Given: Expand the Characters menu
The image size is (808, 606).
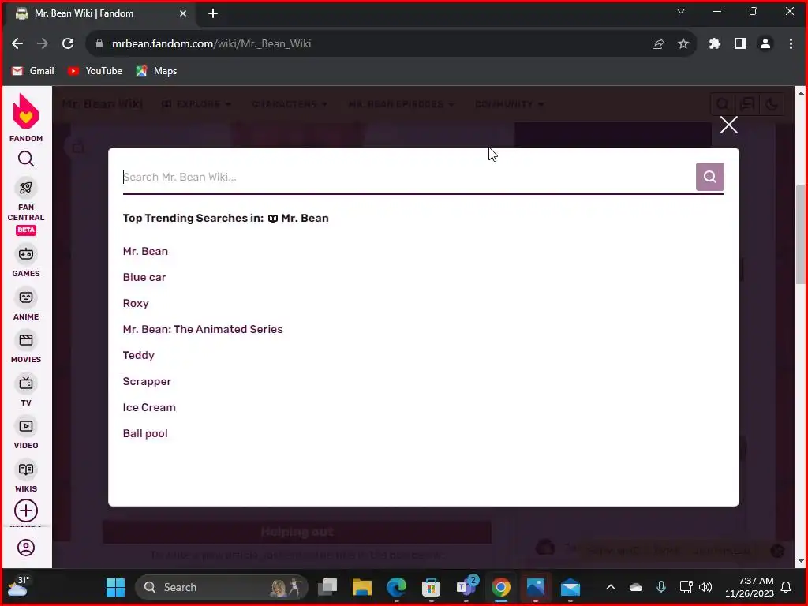Looking at the screenshot, I should click(x=289, y=104).
